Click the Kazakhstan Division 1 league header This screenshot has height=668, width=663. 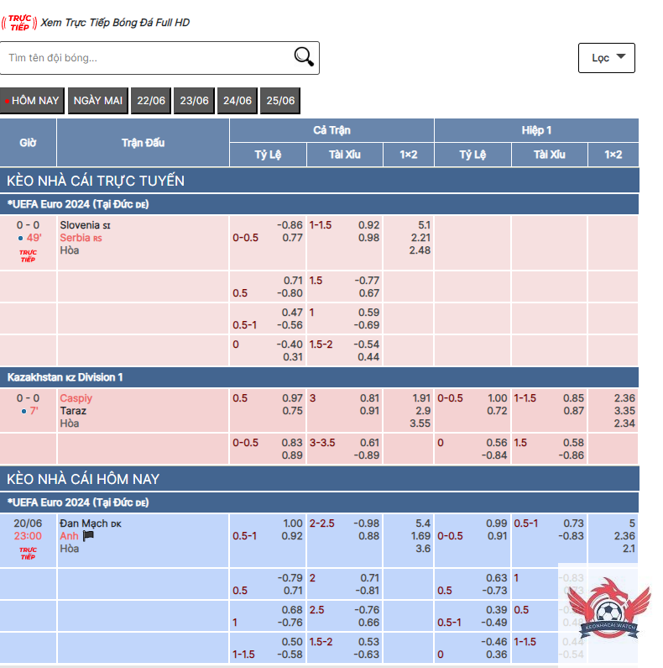[65, 377]
